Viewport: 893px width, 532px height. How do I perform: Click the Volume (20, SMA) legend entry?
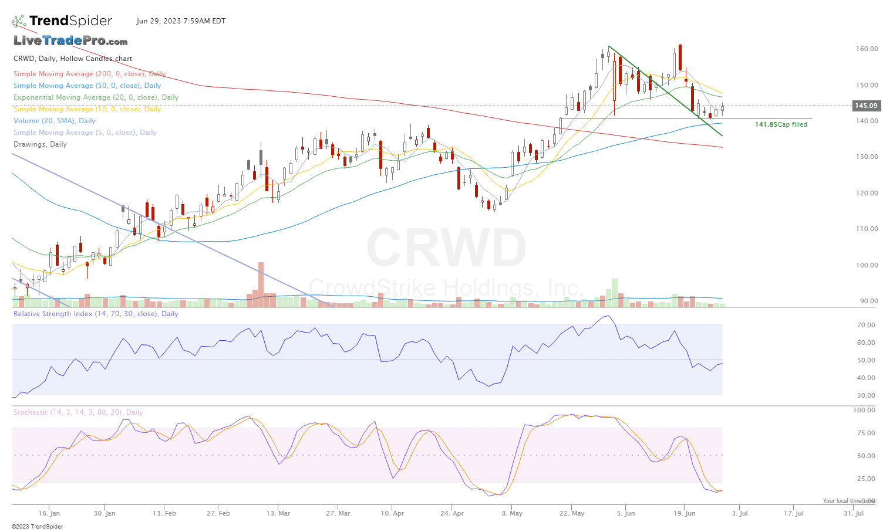pyautogui.click(x=55, y=121)
